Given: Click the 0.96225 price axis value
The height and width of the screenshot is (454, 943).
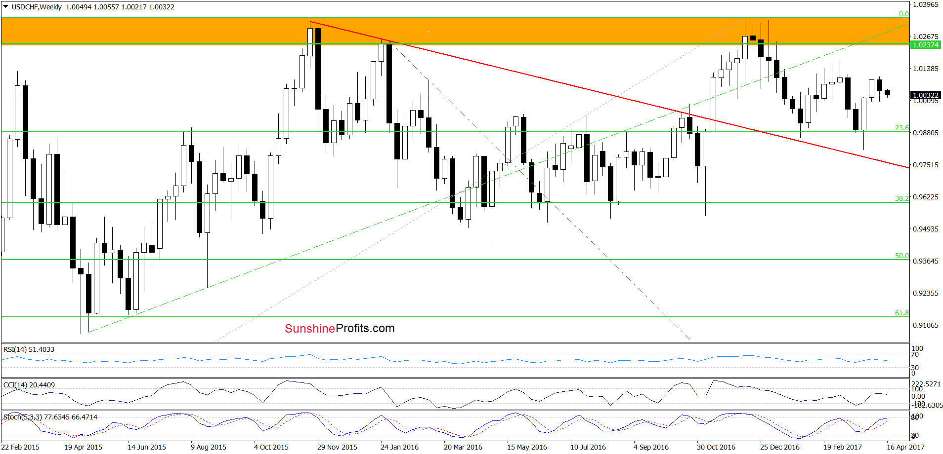Looking at the screenshot, I should [x=925, y=197].
